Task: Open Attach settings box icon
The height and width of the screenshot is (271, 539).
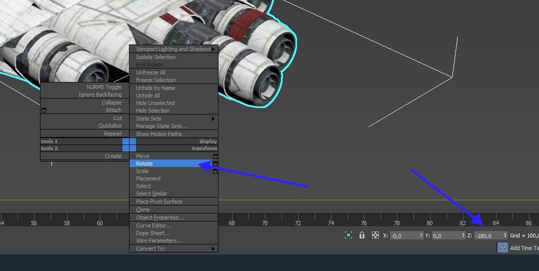Action: [x=43, y=110]
